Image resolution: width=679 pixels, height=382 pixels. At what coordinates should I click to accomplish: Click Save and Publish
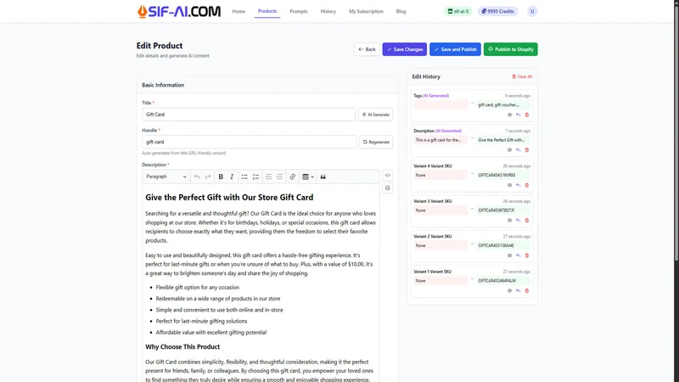(455, 49)
